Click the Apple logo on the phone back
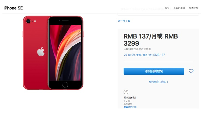Image resolution: width=209 pixels, height=117 pixels. 41,52
